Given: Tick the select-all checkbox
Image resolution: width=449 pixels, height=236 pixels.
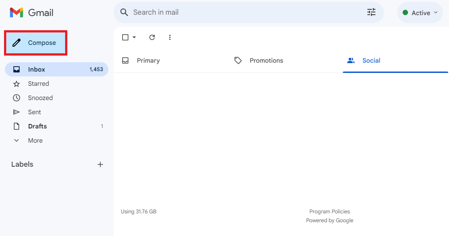Looking at the screenshot, I should [125, 37].
